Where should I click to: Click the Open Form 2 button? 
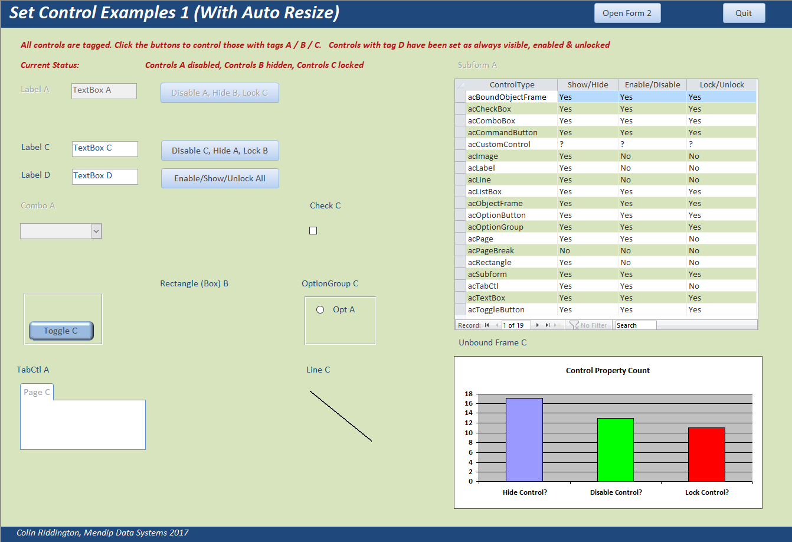click(627, 13)
